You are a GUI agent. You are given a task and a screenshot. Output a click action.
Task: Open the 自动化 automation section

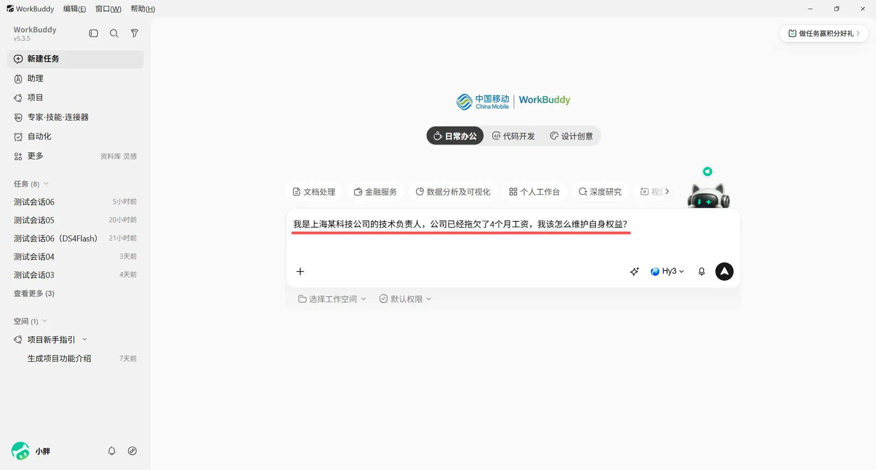coord(75,136)
